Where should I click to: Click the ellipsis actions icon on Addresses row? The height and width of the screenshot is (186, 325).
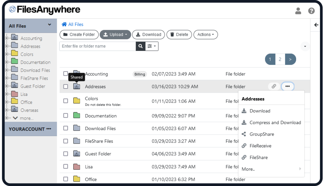click(x=288, y=86)
